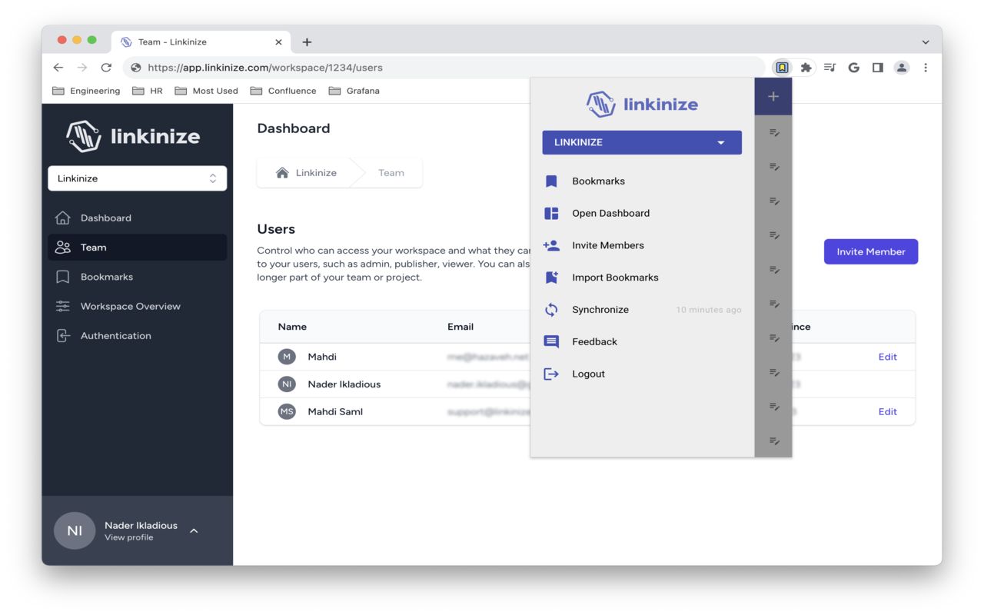Open the Confluence bookmarks folder
The height and width of the screenshot is (615, 984).
click(283, 91)
